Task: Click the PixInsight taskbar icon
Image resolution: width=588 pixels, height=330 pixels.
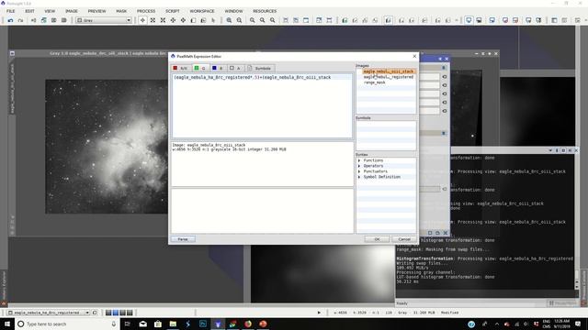Action: click(x=218, y=324)
